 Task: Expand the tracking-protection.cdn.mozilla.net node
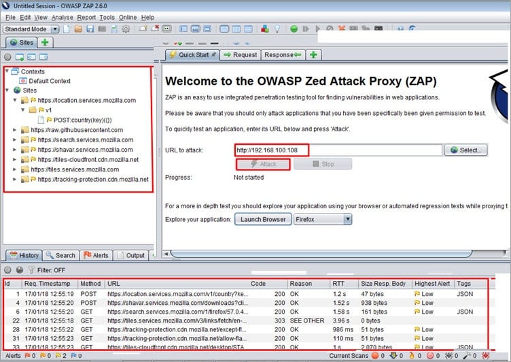click(x=15, y=179)
